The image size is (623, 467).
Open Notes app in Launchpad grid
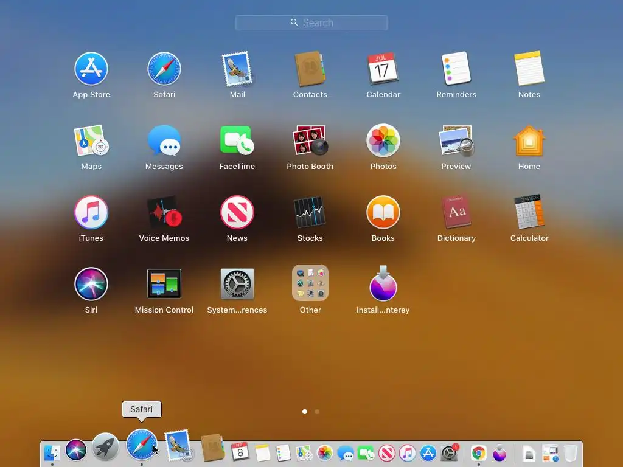[x=529, y=69]
